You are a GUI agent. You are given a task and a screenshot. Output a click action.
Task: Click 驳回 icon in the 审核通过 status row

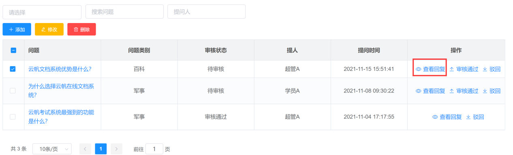click(x=468, y=117)
